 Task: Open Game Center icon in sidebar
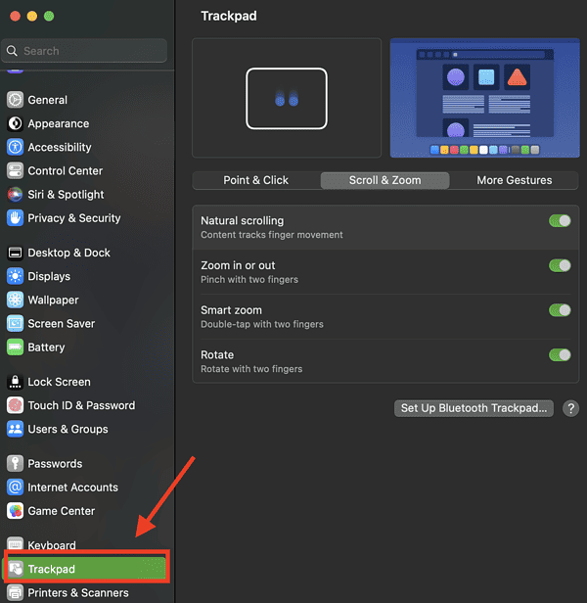[x=15, y=511]
